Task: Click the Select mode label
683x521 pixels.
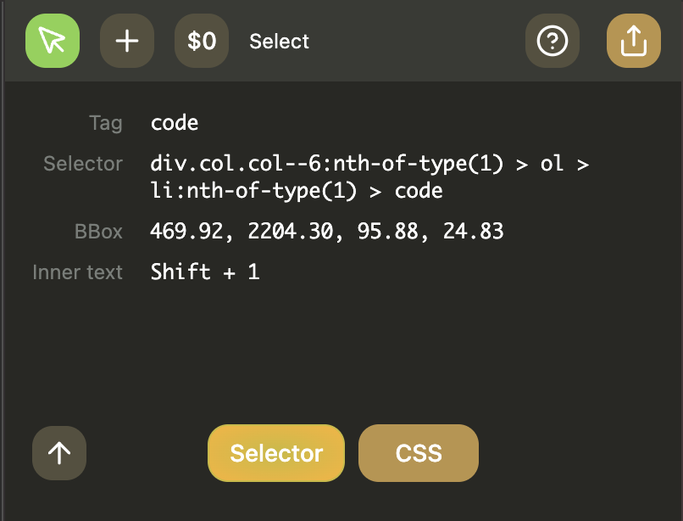Action: pos(280,42)
